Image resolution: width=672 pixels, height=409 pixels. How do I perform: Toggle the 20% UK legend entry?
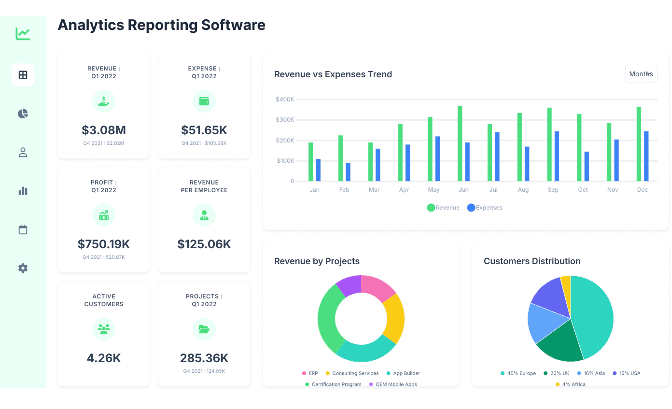557,373
